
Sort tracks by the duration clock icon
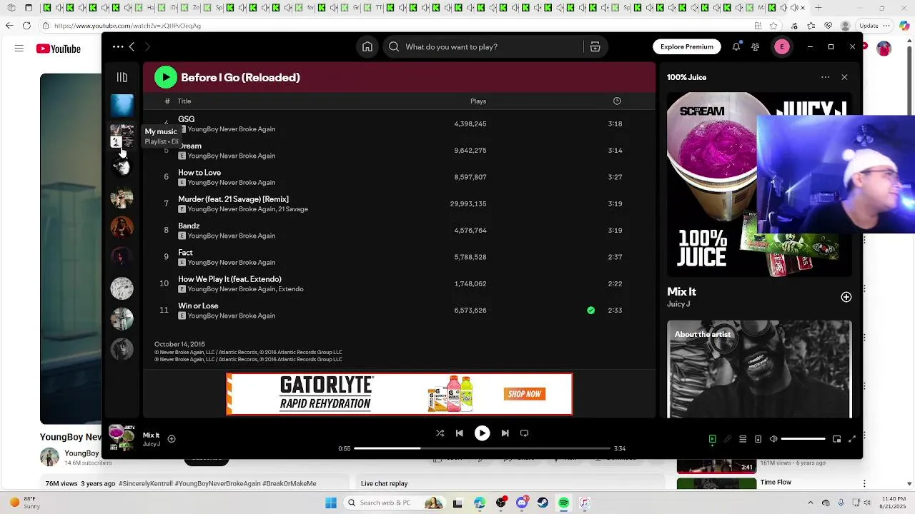point(617,101)
